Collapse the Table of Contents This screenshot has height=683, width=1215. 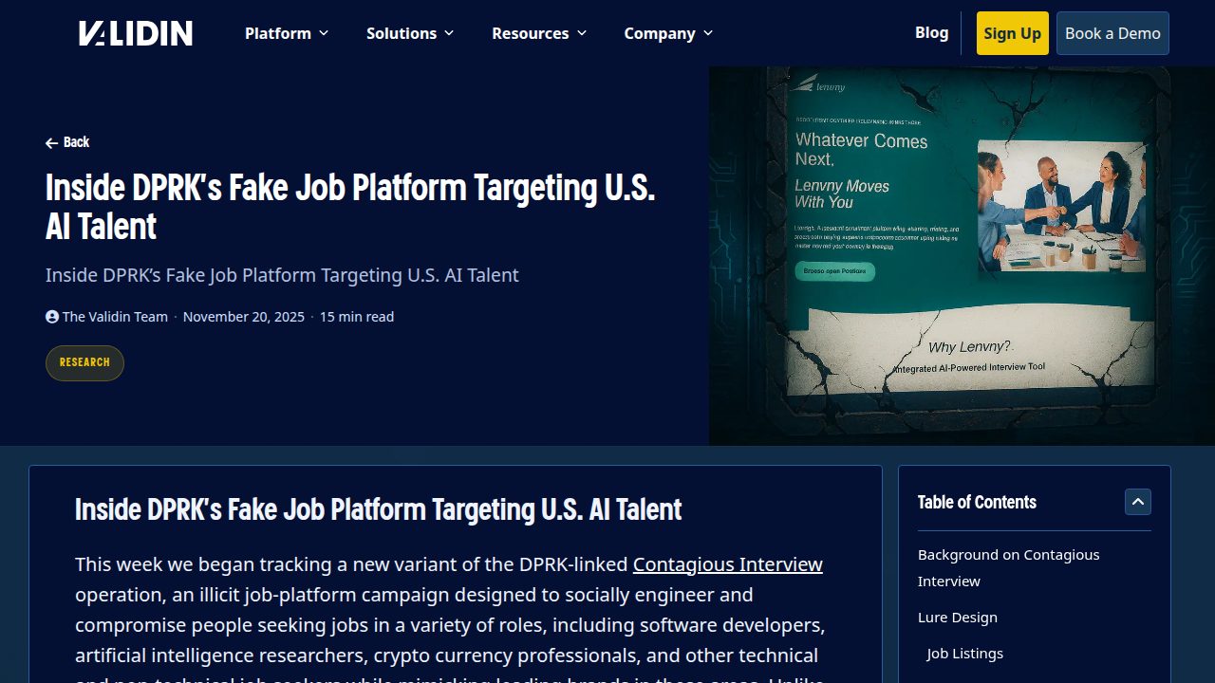click(1138, 502)
